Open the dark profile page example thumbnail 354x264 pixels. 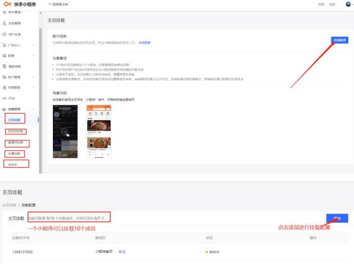tap(65, 131)
